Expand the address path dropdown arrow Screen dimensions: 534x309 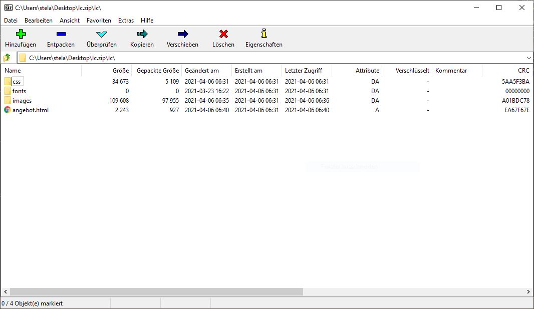[529, 58]
